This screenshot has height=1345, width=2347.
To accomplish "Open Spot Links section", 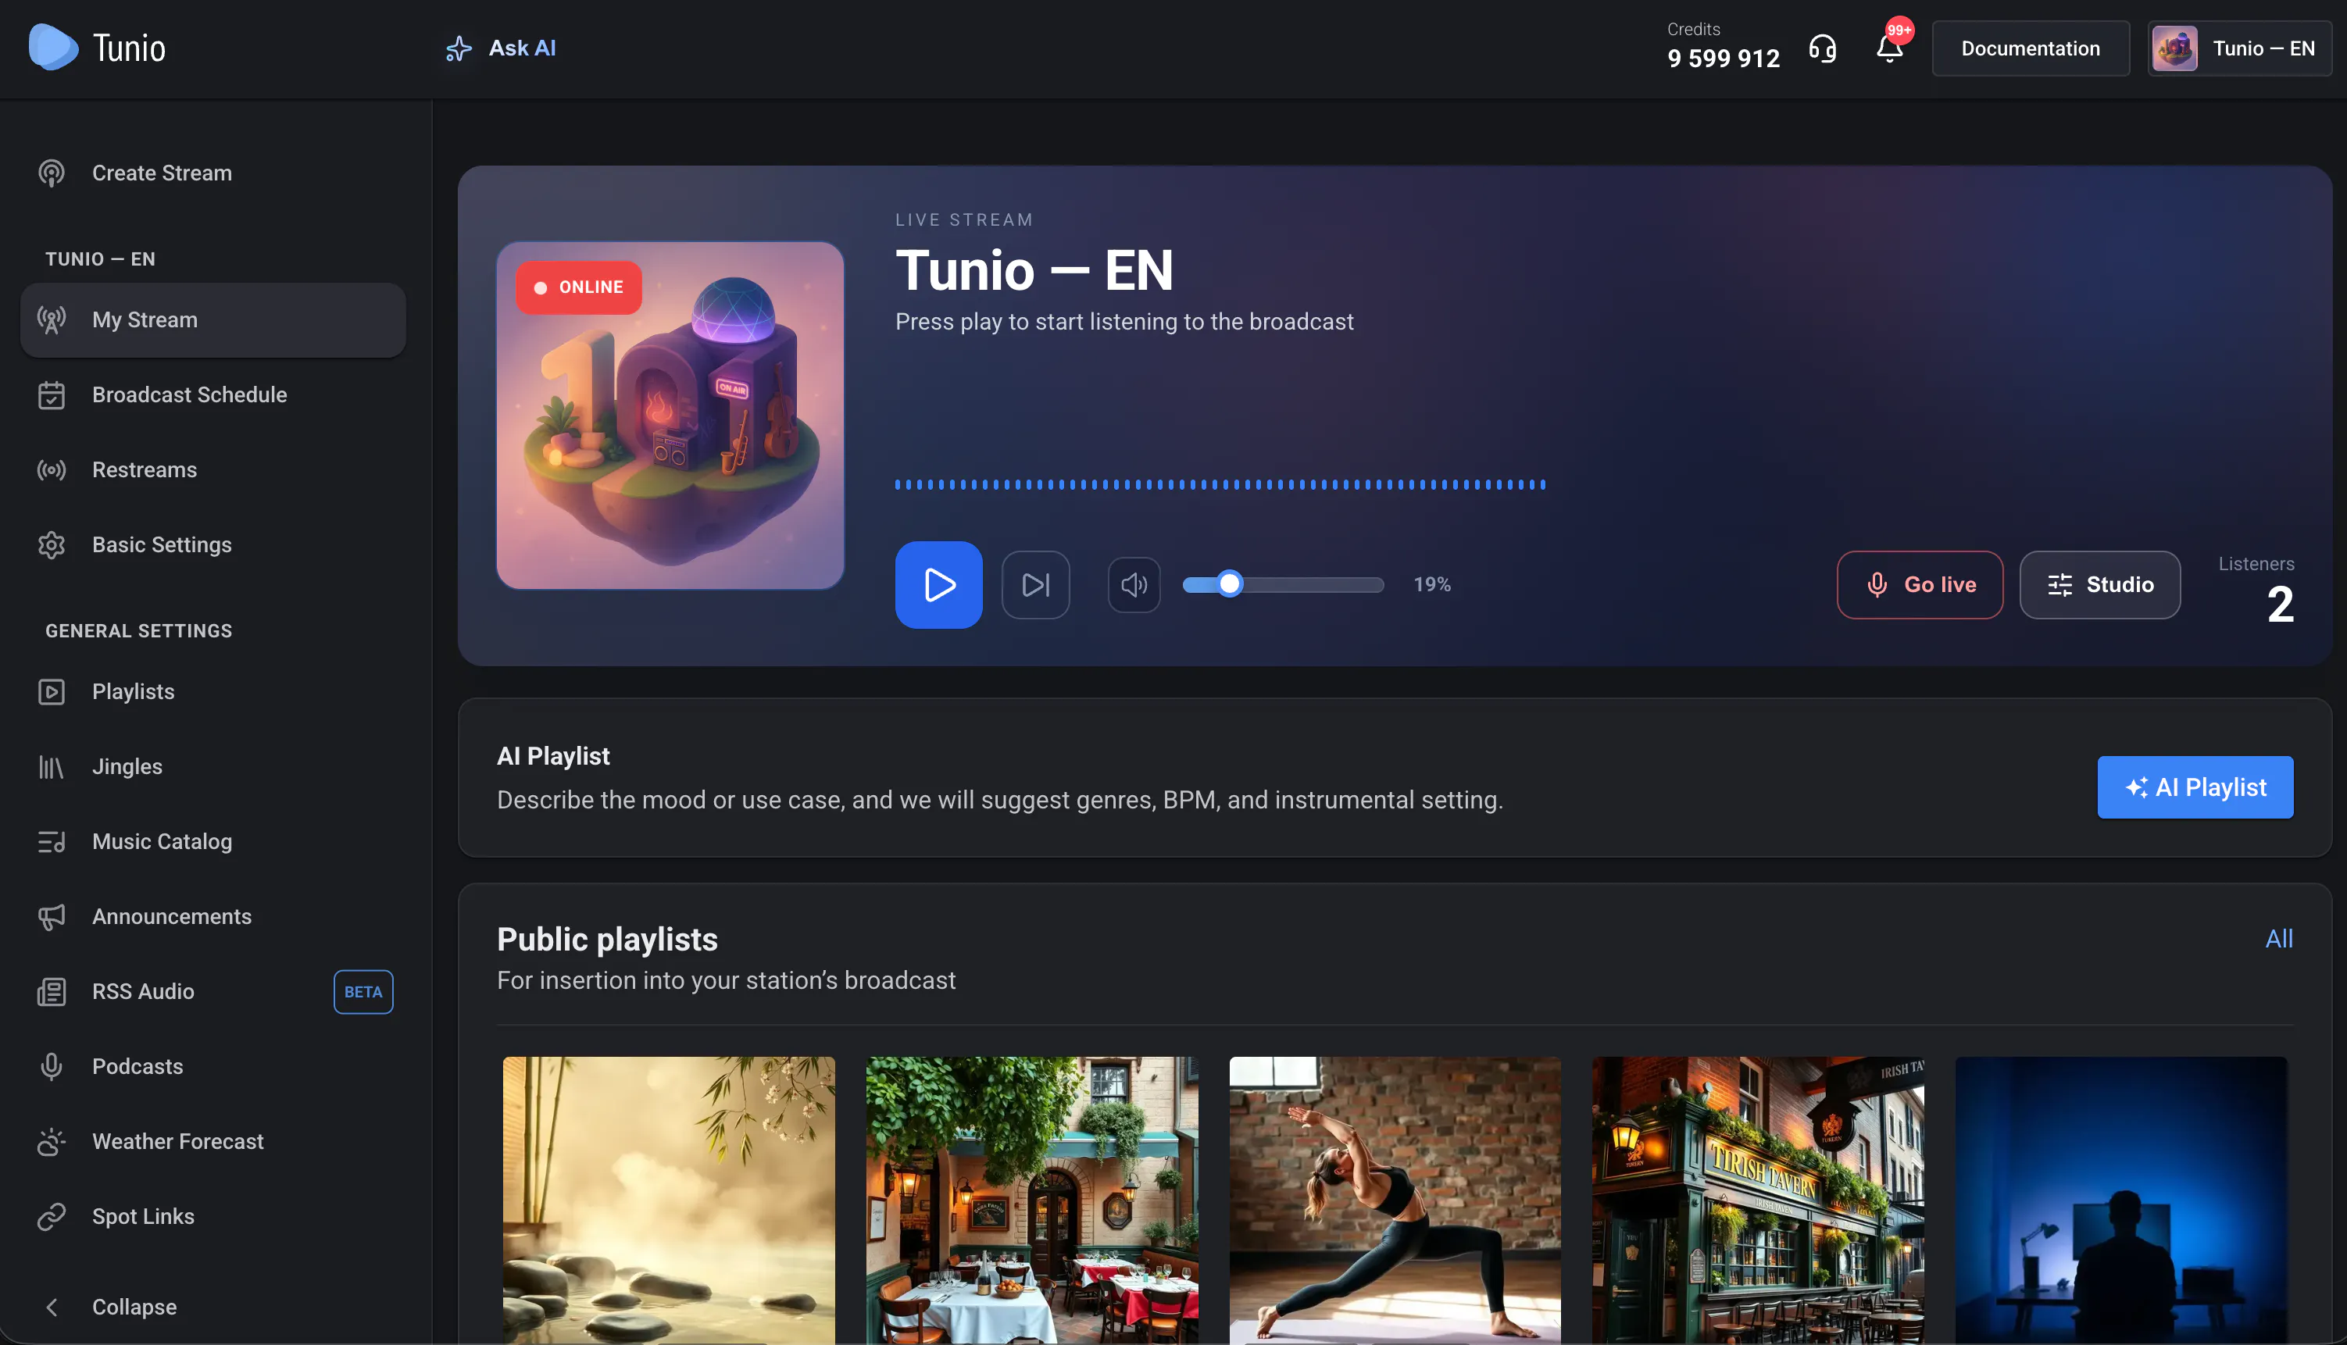I will [x=213, y=1215].
